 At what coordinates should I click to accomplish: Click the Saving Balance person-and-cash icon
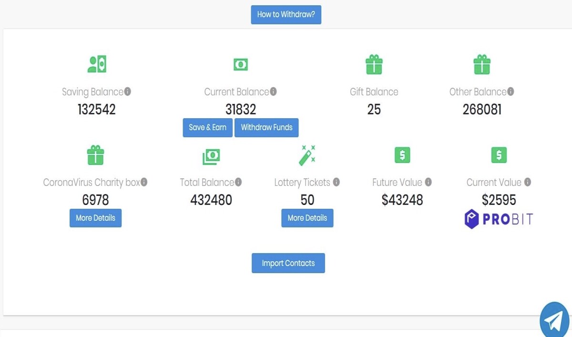click(x=97, y=64)
